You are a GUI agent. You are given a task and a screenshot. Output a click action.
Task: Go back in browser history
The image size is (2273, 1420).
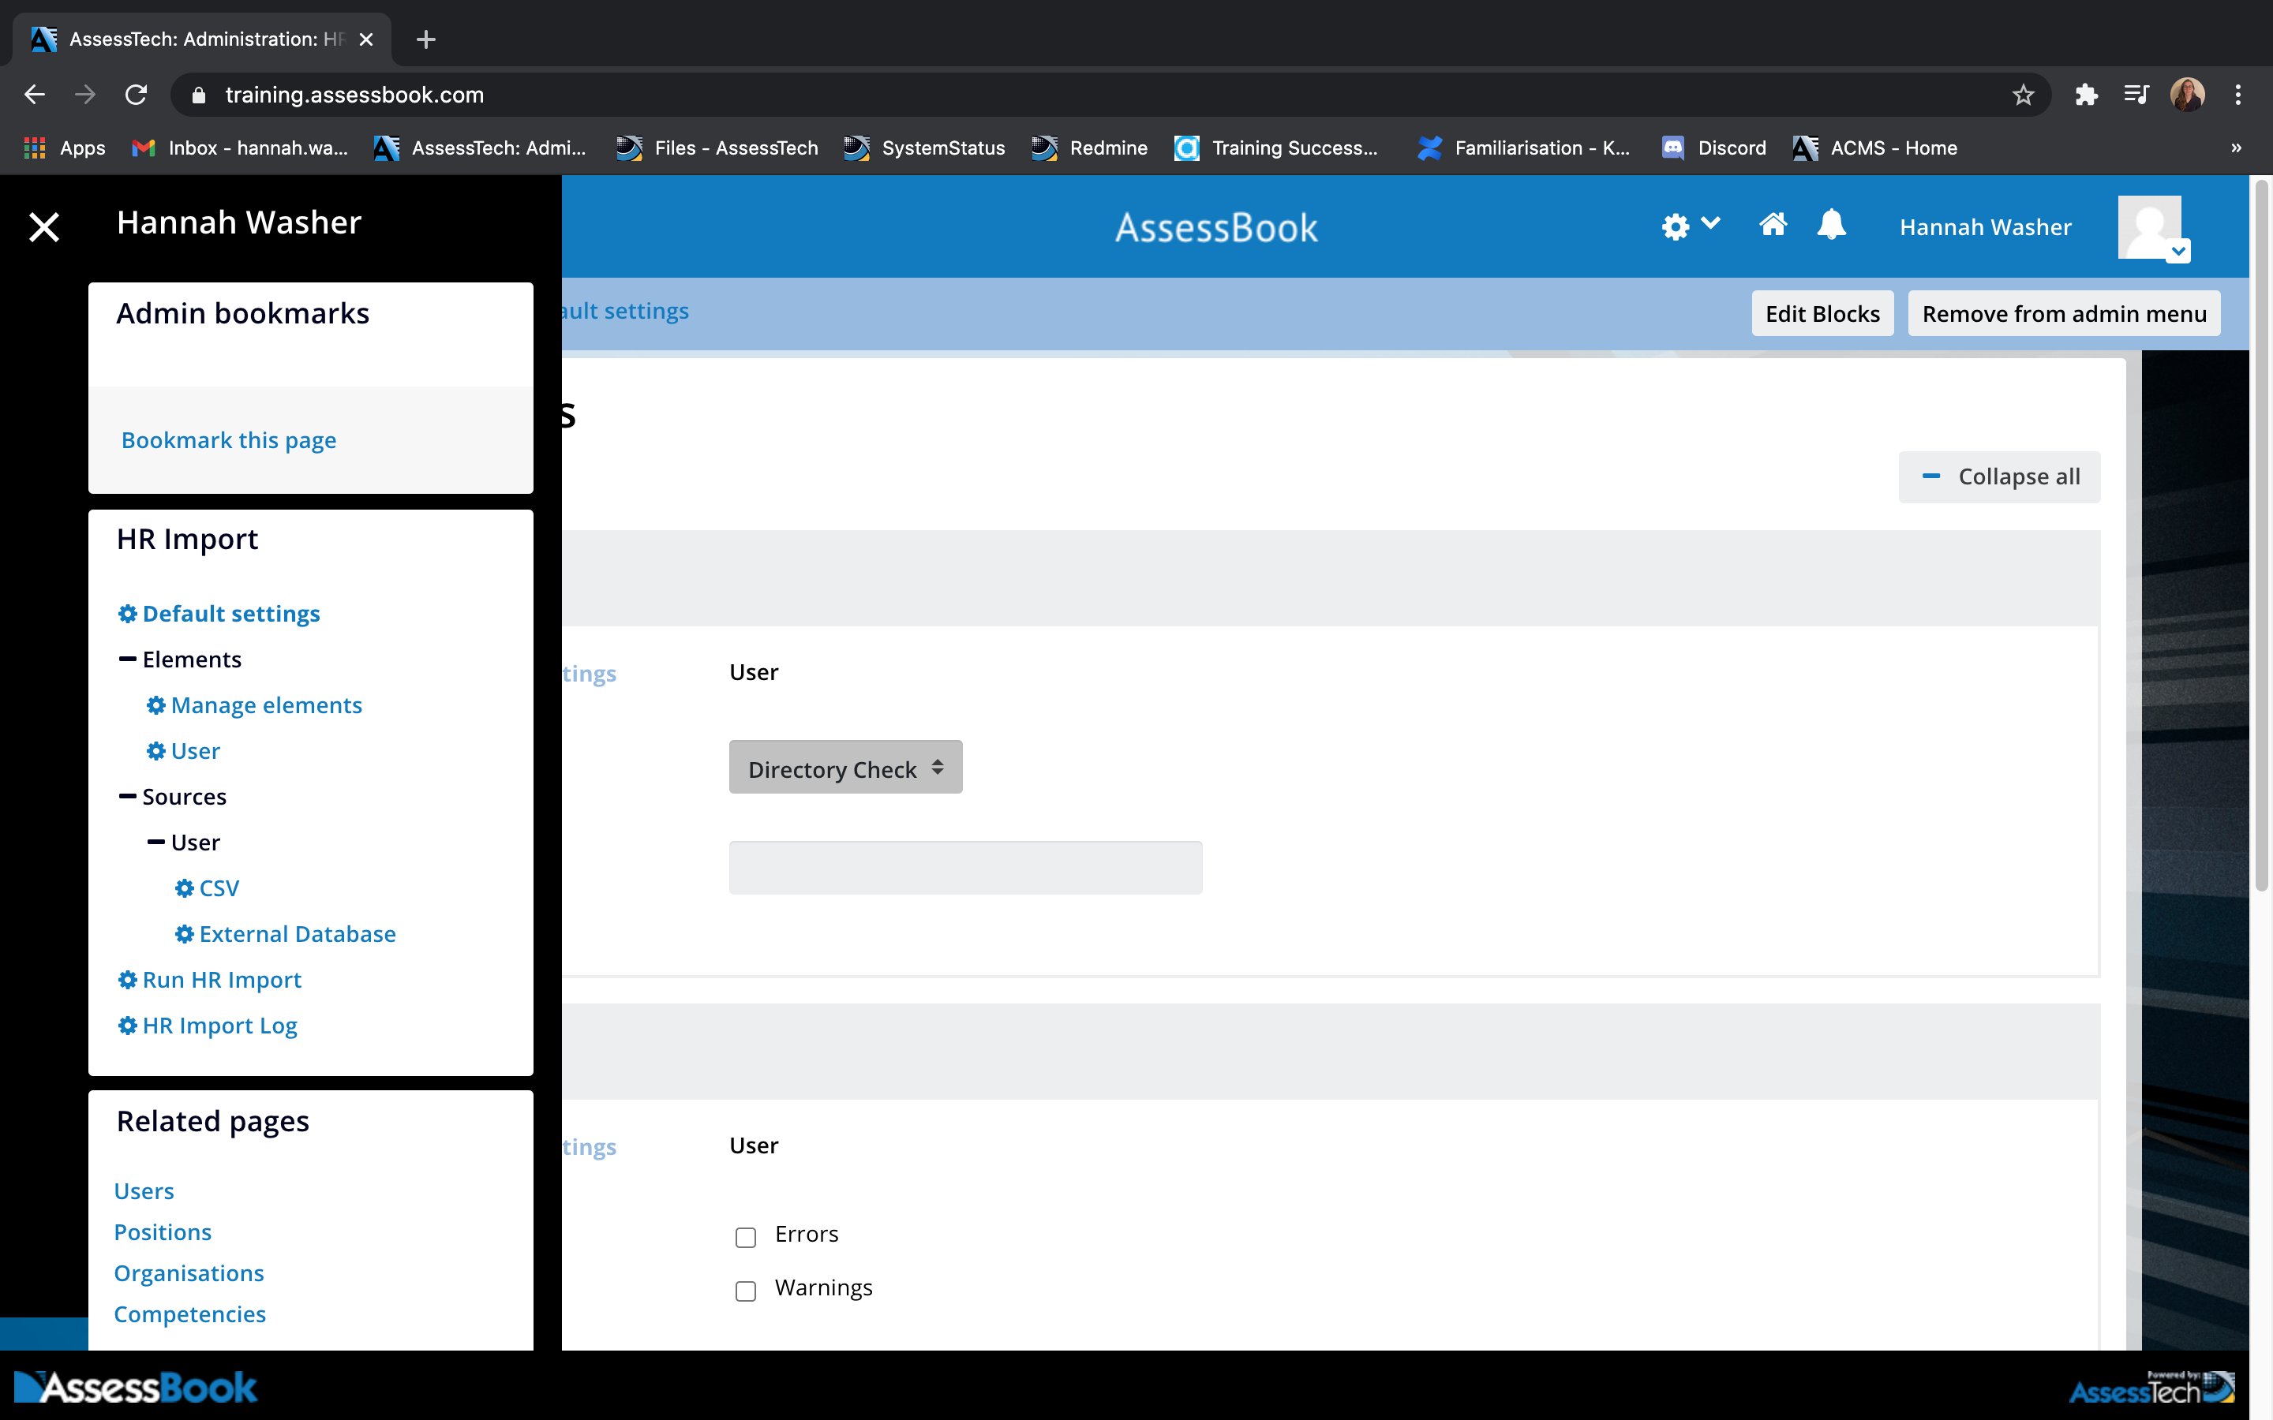point(35,95)
